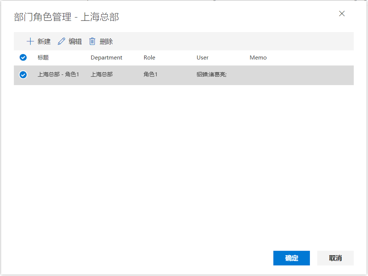Click the Department column header
368x276 pixels.
pos(106,57)
